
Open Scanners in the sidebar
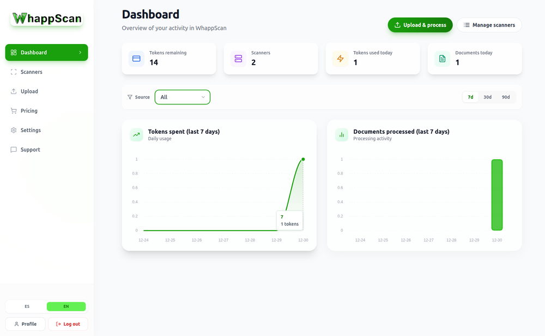point(32,72)
